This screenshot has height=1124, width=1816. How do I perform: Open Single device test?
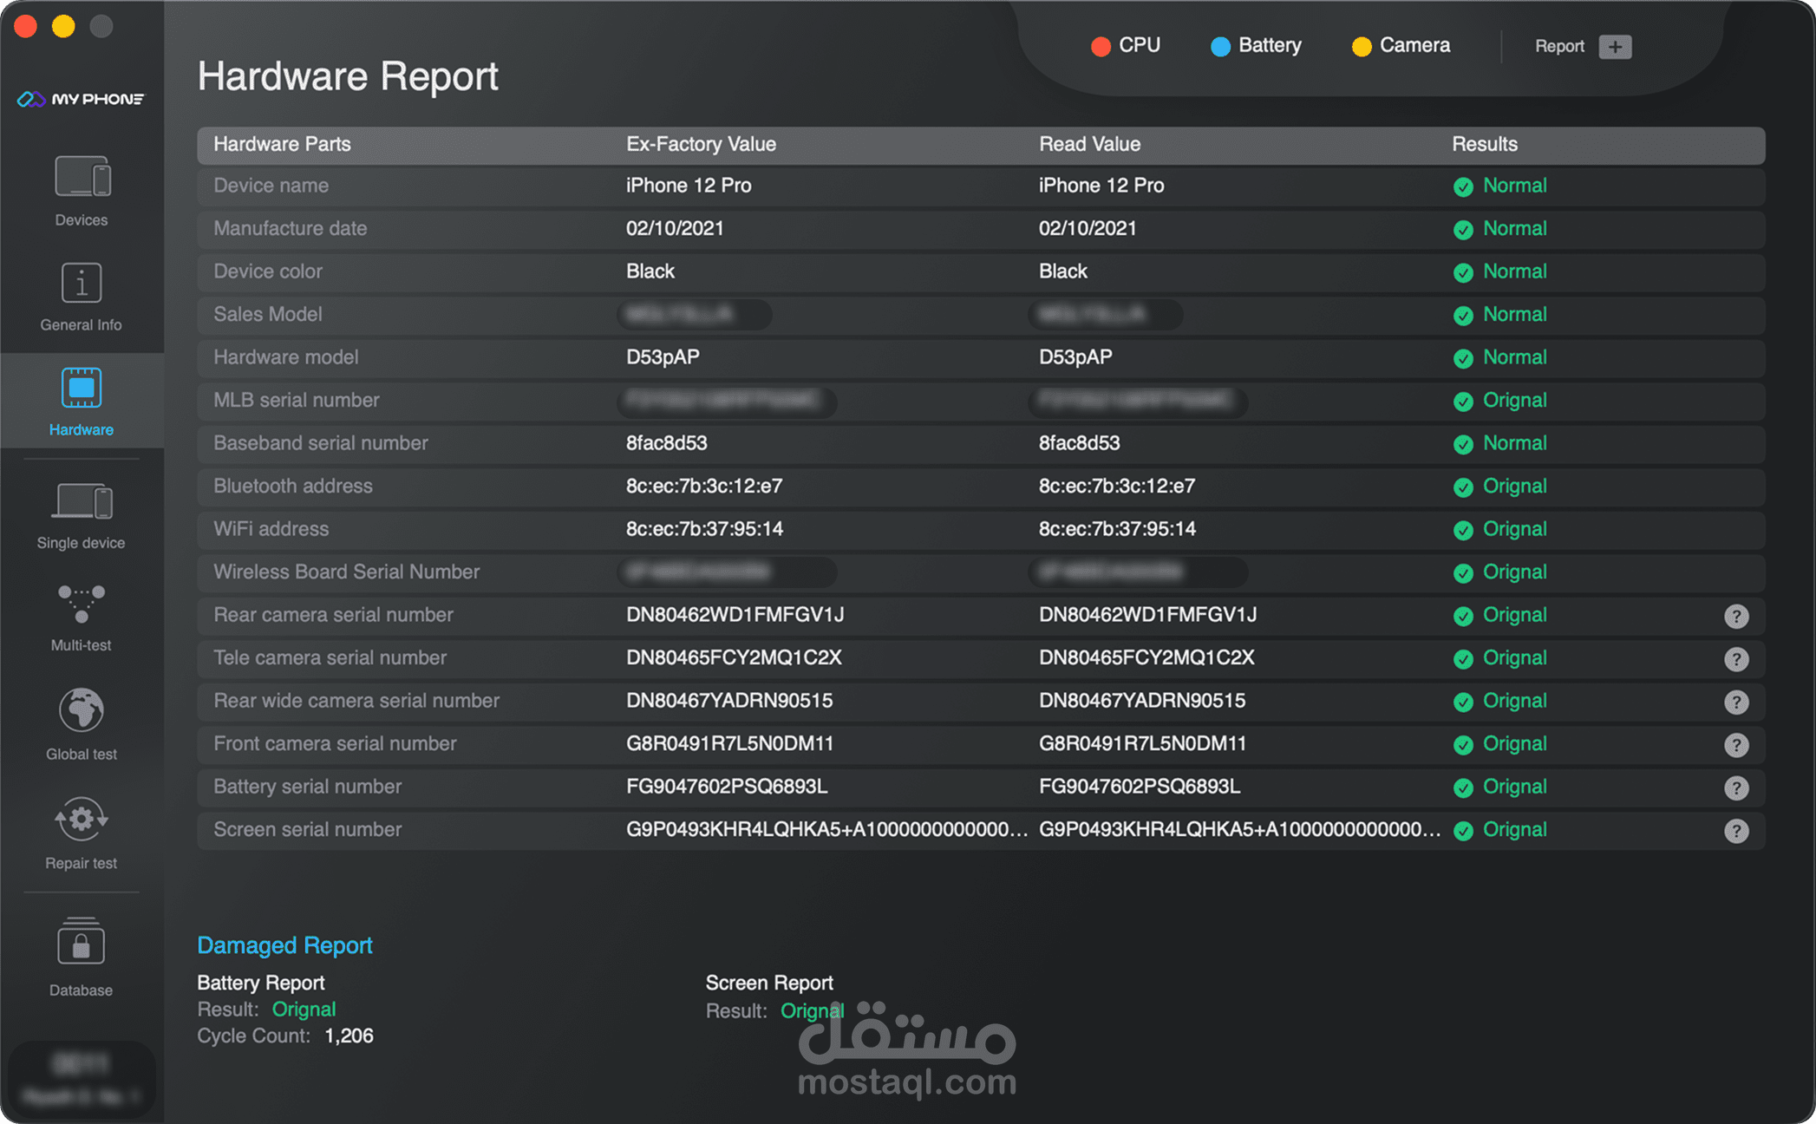(x=82, y=516)
